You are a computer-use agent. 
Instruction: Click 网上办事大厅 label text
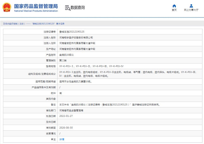click(x=191, y=10)
